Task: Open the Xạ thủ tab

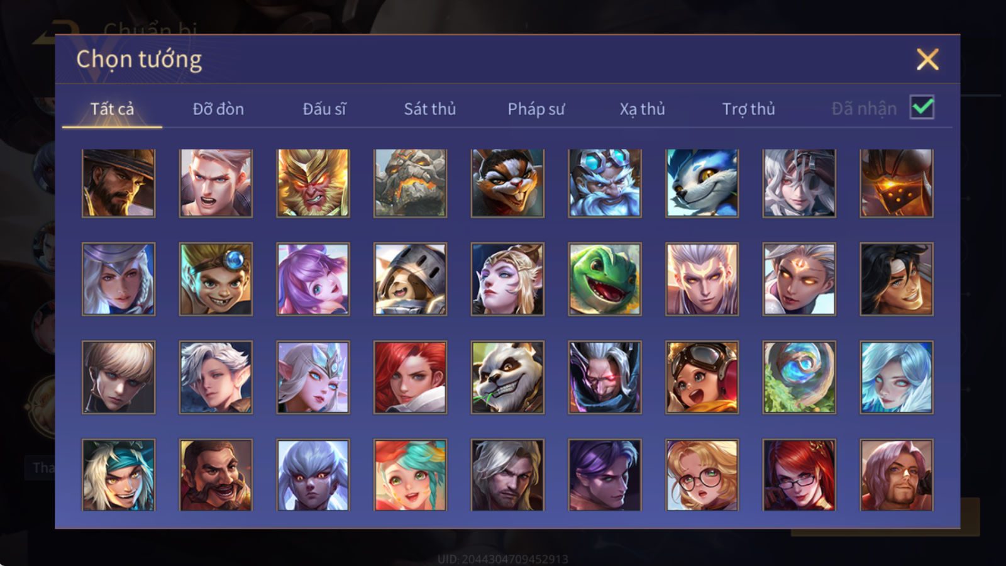Action: point(642,109)
